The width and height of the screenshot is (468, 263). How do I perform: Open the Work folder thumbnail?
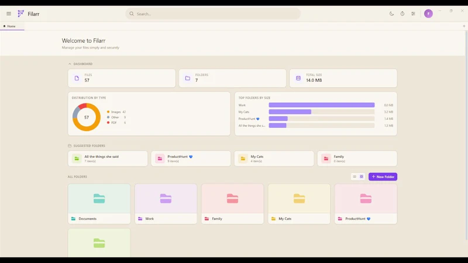pos(166,199)
